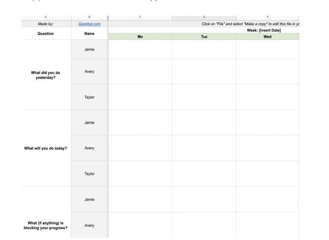Click the Tue day header cell
The width and height of the screenshot is (329, 240).
tap(204, 37)
